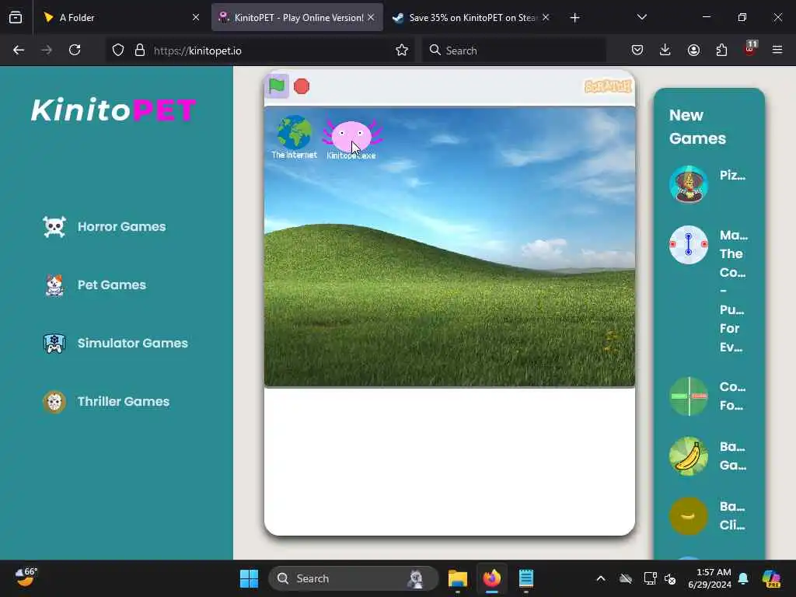Screen dimensions: 796x597
Task: Open the 'Piz...' game title
Action: (732, 176)
